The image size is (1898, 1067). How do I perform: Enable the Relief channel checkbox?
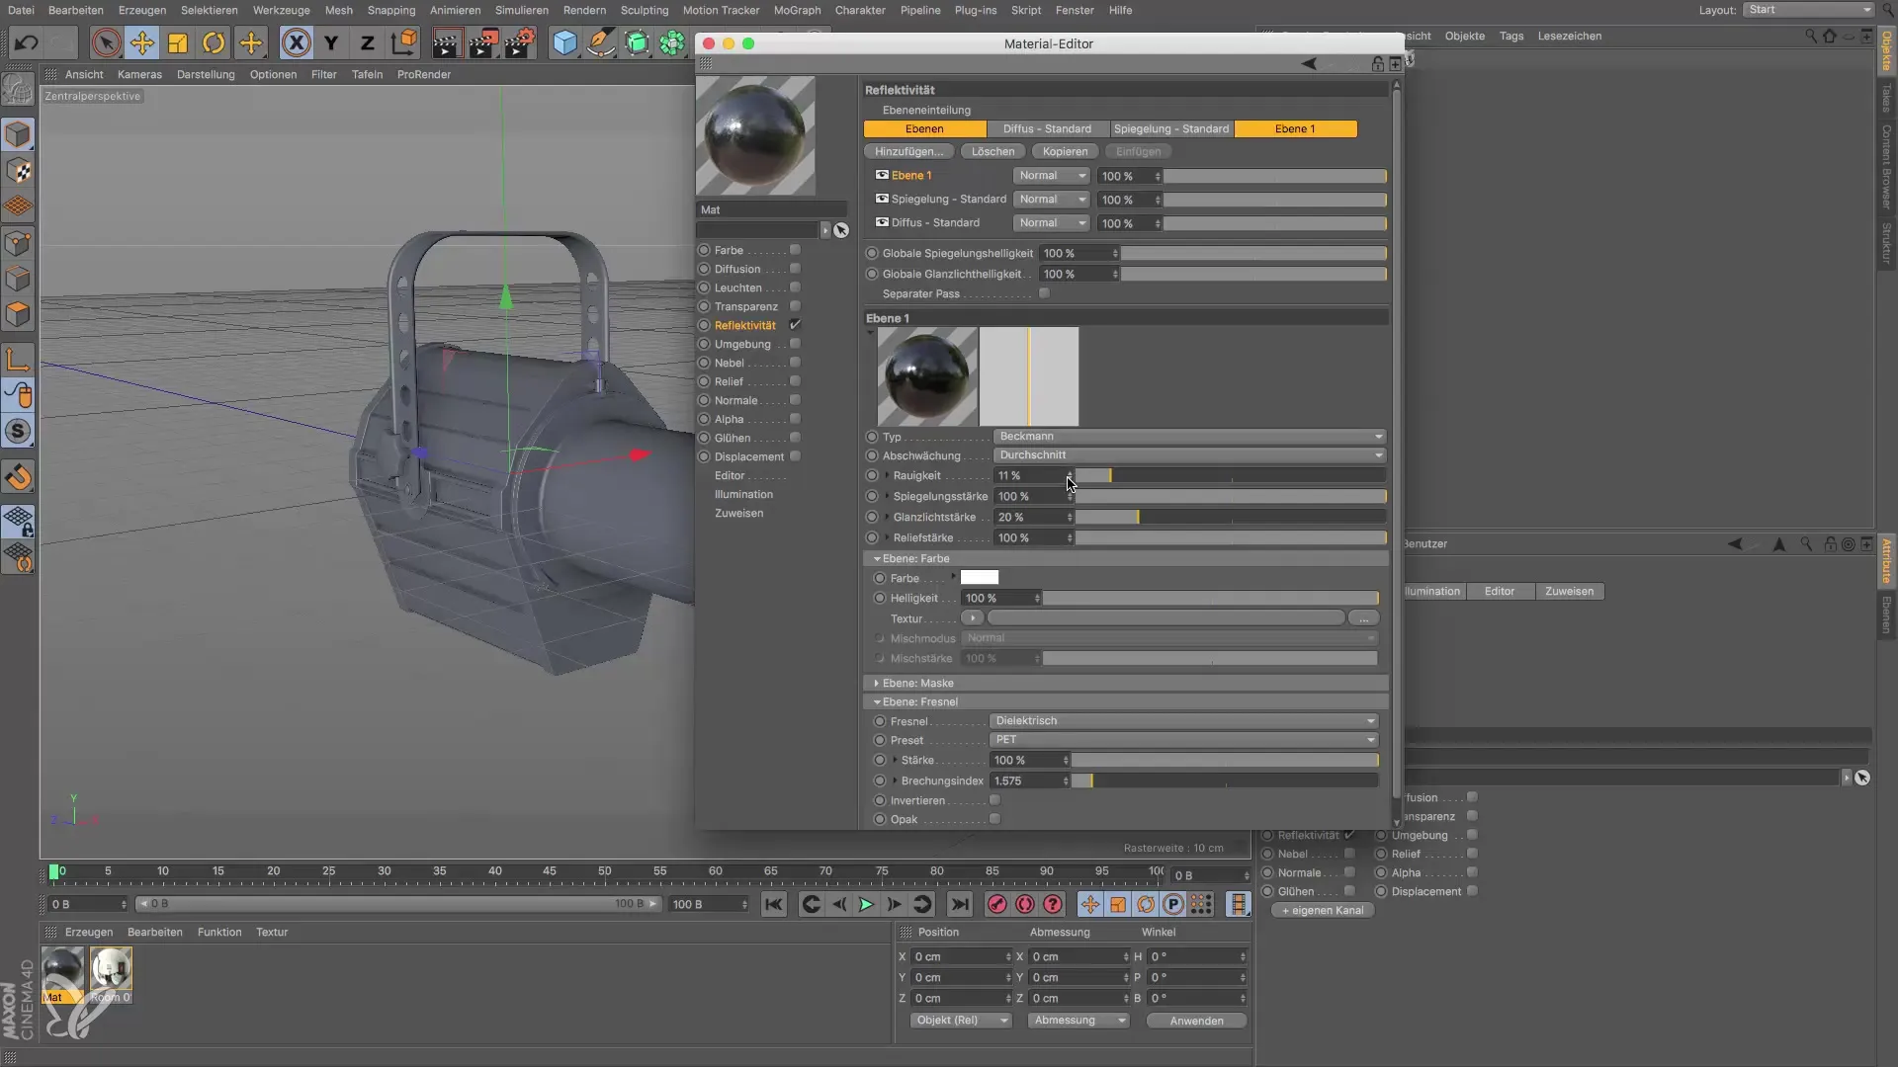point(795,381)
